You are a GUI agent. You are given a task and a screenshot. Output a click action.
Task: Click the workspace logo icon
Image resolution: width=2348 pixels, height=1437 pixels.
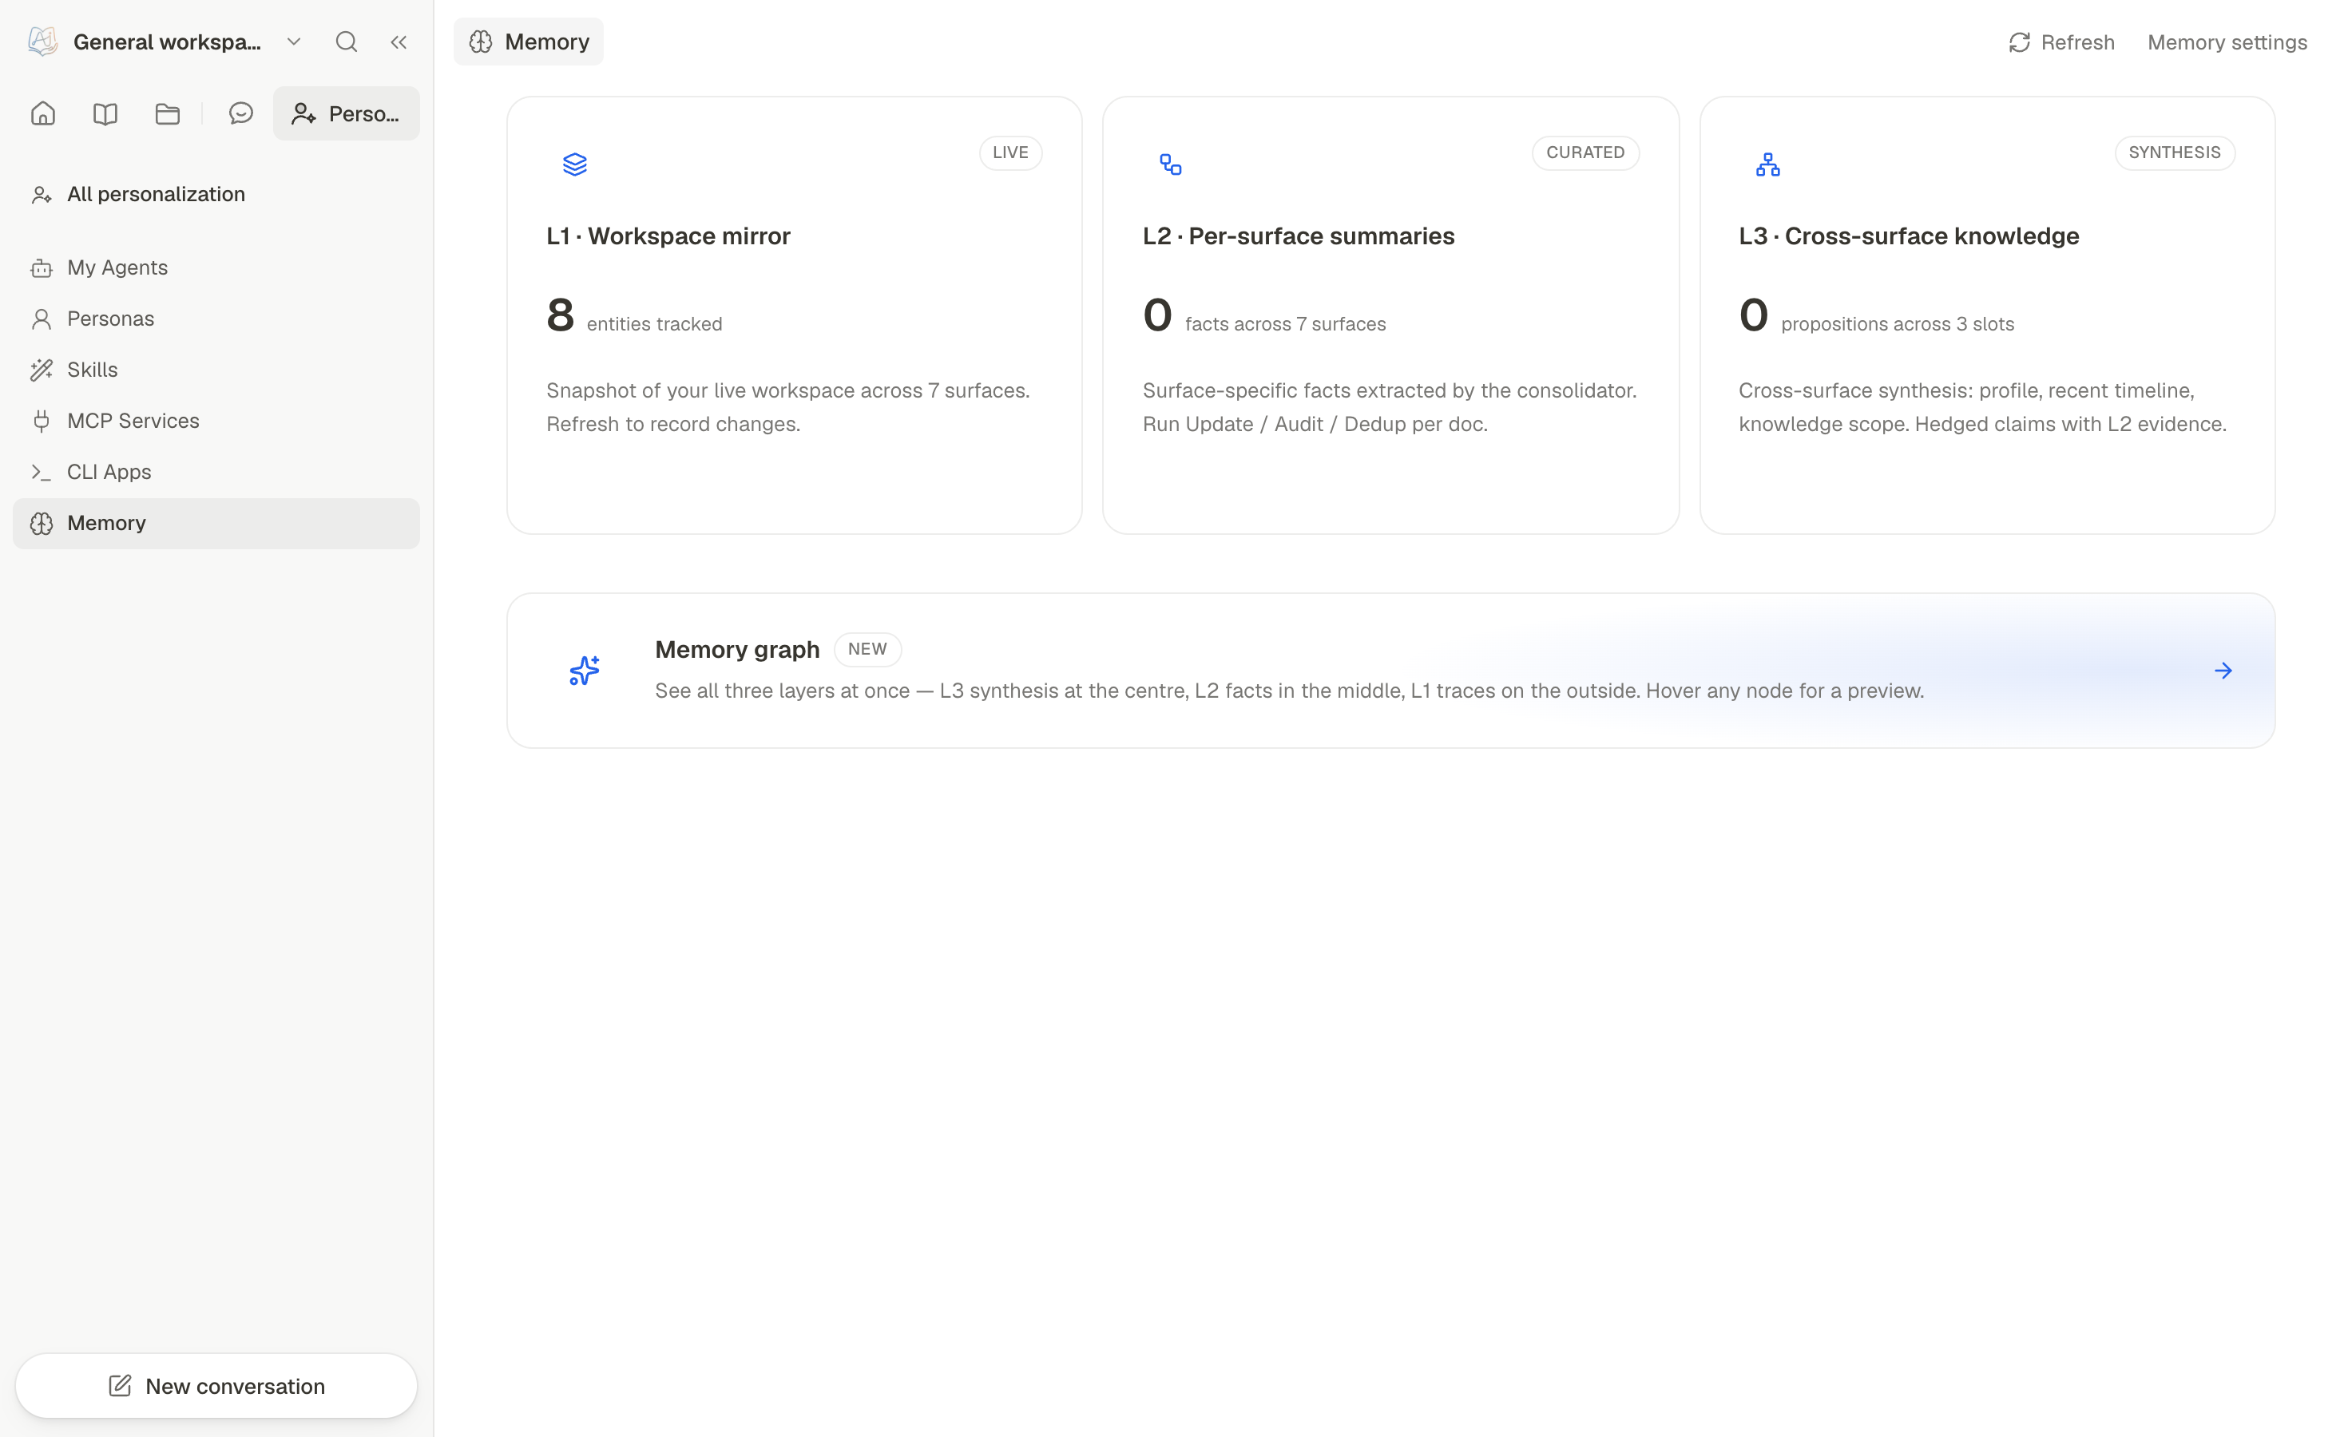pyautogui.click(x=43, y=42)
